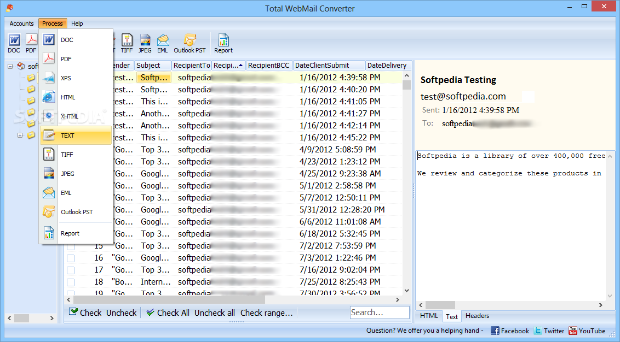Expand the bottom folder tree node

tap(20, 135)
